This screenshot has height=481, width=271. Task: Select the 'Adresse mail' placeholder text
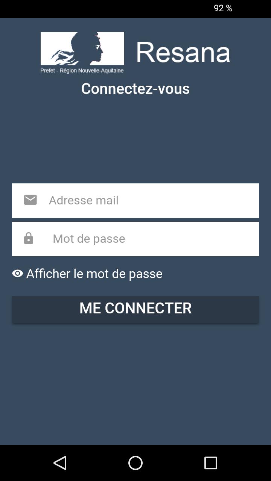point(84,200)
